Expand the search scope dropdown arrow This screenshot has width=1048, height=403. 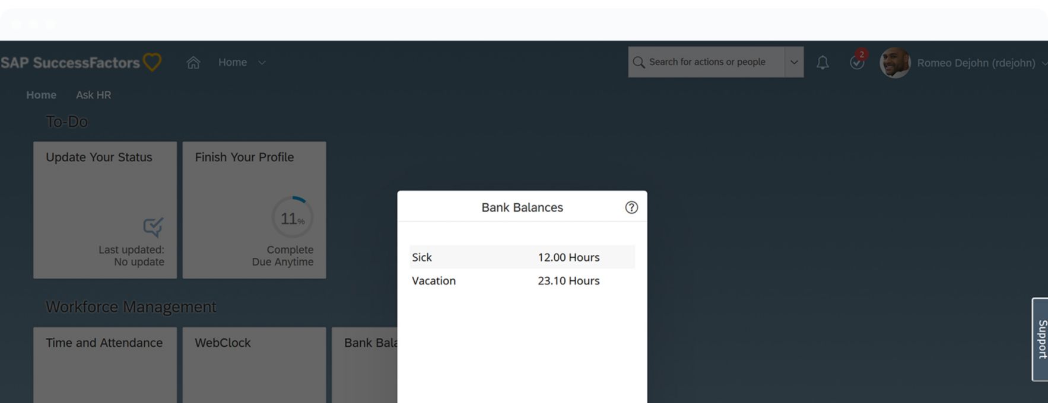click(794, 62)
